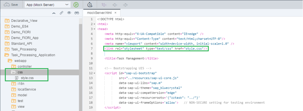Image resolution: width=303 pixels, height=111 pixels.
Task: Click the href="style.css" text on line 7
Action: [189, 49]
